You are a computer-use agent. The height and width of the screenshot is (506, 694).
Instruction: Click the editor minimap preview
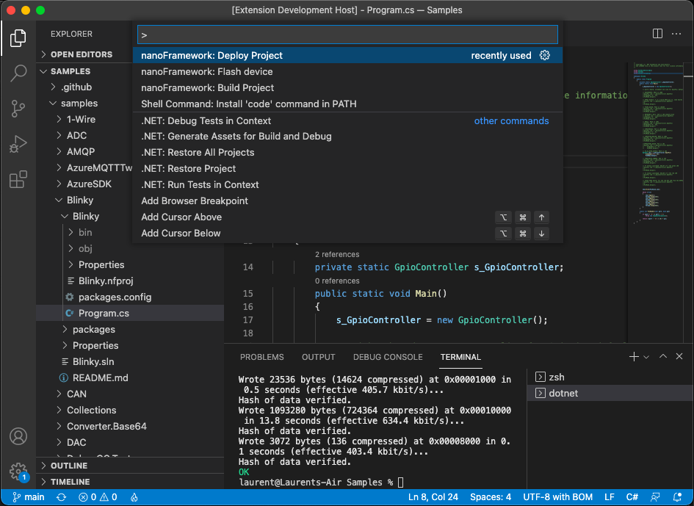(x=657, y=144)
